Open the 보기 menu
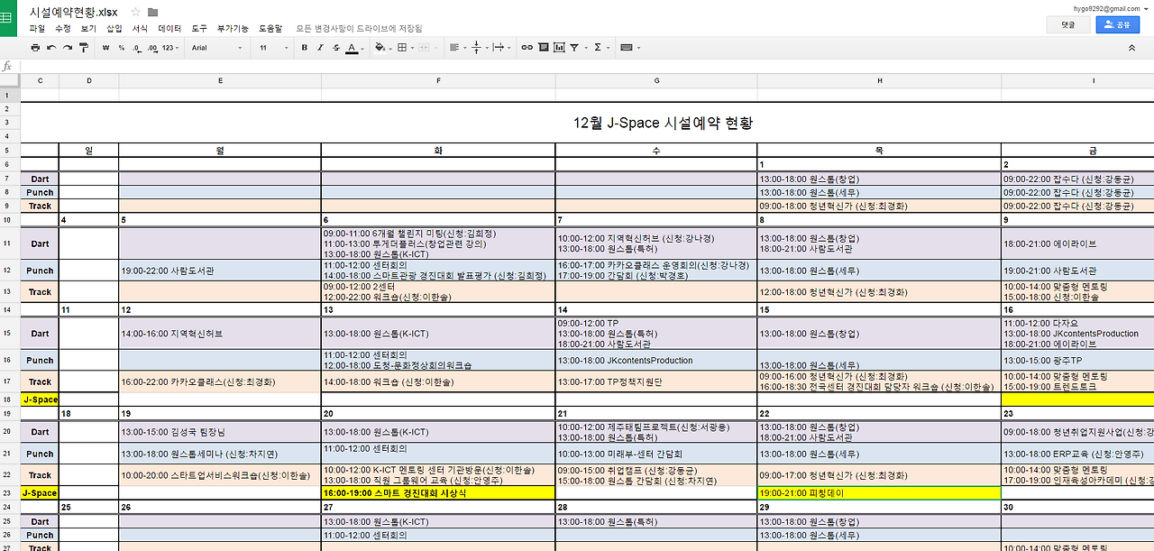The image size is (1154, 551). pos(88,29)
